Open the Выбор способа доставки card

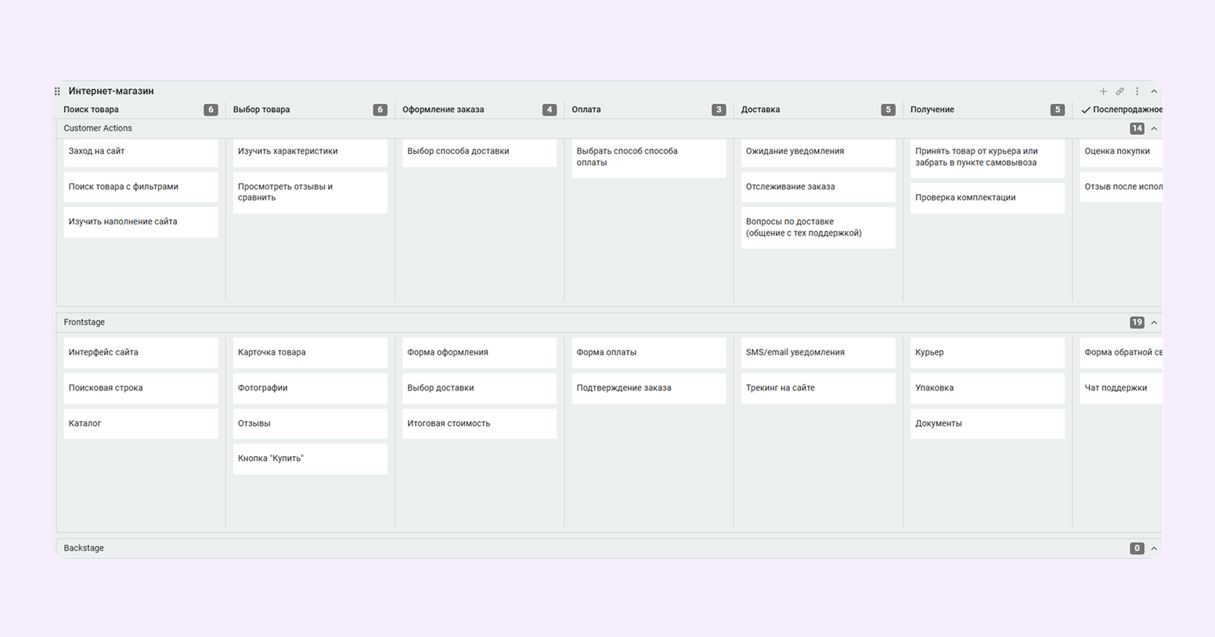(x=480, y=152)
